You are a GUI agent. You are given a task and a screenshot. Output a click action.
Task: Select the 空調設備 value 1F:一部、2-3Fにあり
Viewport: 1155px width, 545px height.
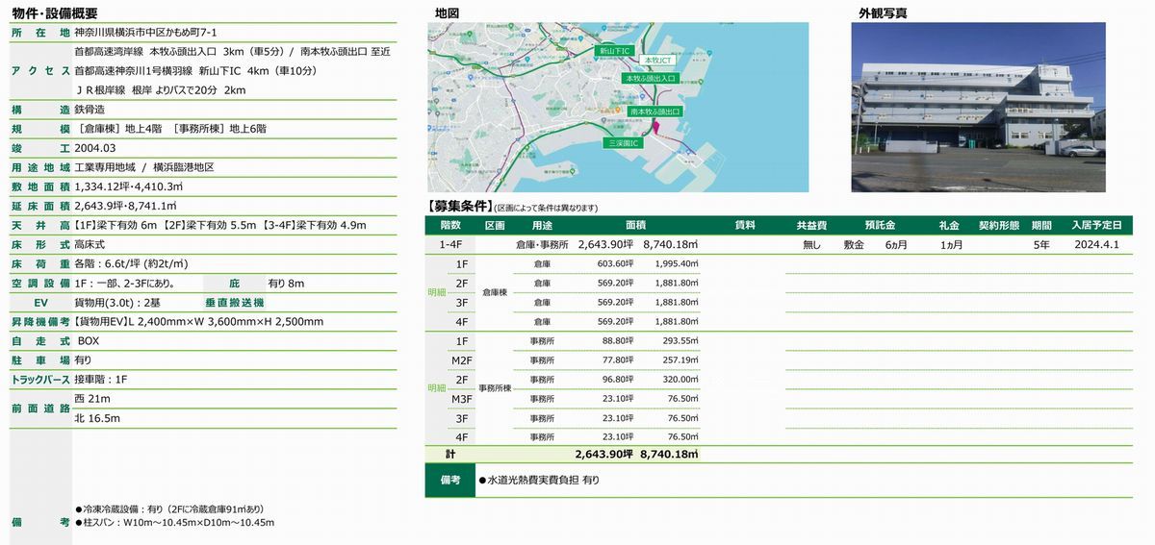click(x=125, y=283)
